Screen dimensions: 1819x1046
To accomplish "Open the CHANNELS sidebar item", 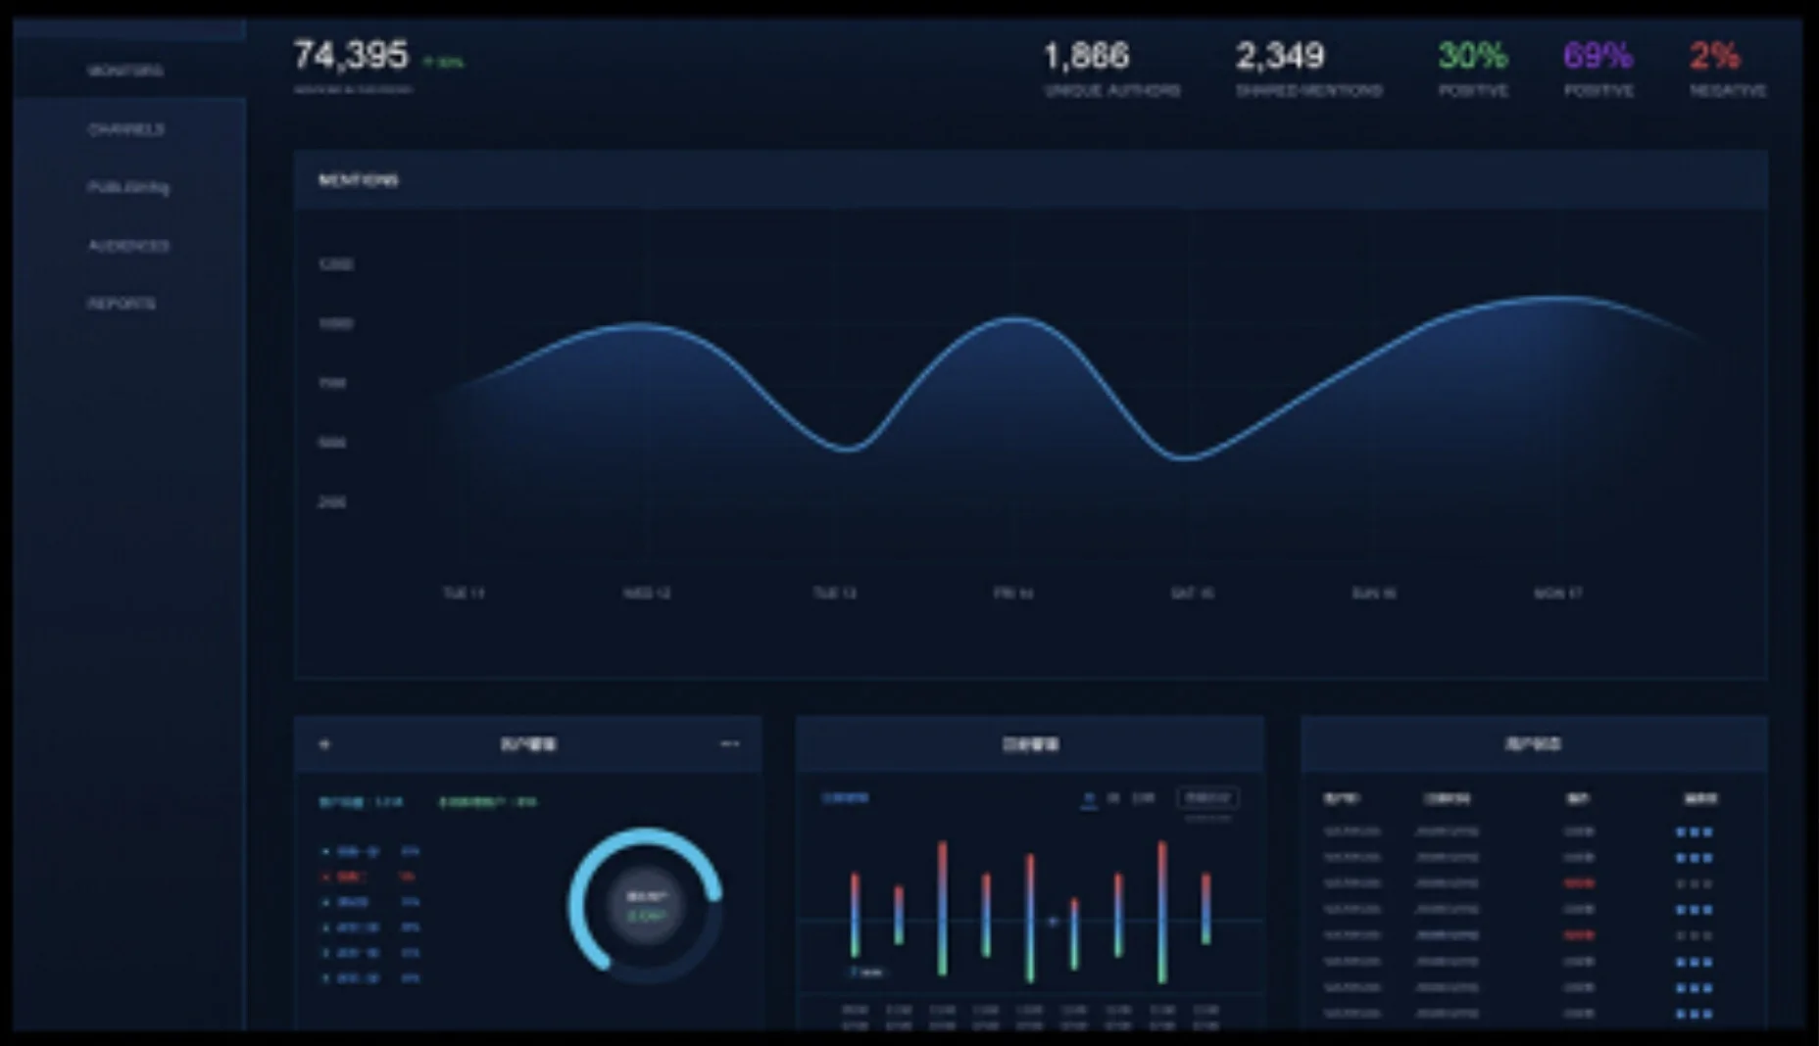I will click(126, 129).
